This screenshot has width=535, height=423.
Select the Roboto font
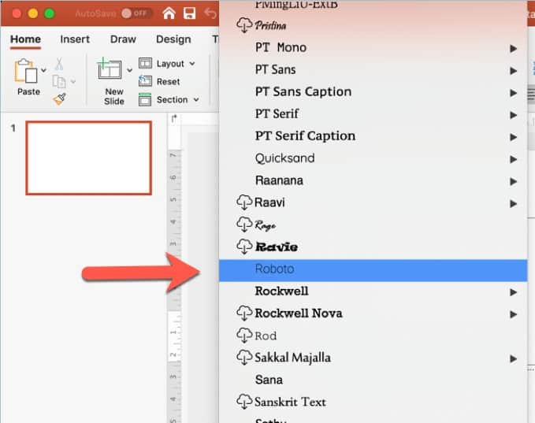point(373,270)
